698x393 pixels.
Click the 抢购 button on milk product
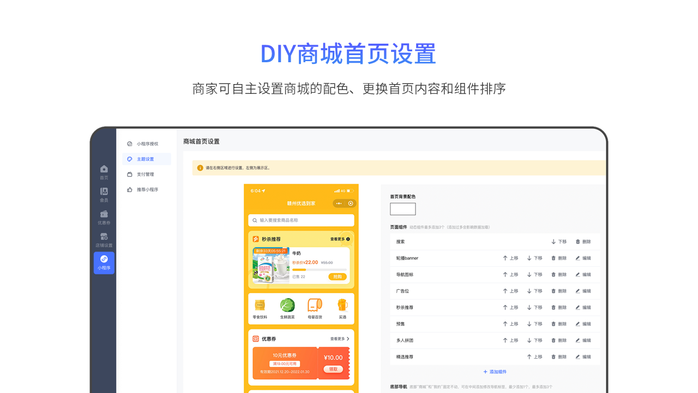(338, 277)
